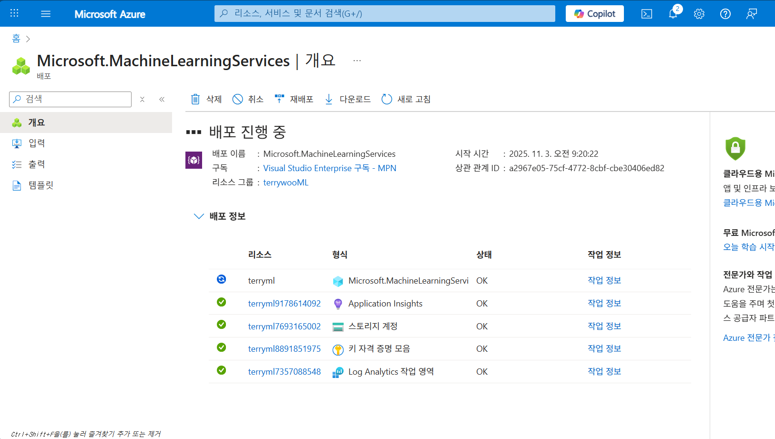Click the resource search box at top
The height and width of the screenshot is (439, 775).
[385, 13]
